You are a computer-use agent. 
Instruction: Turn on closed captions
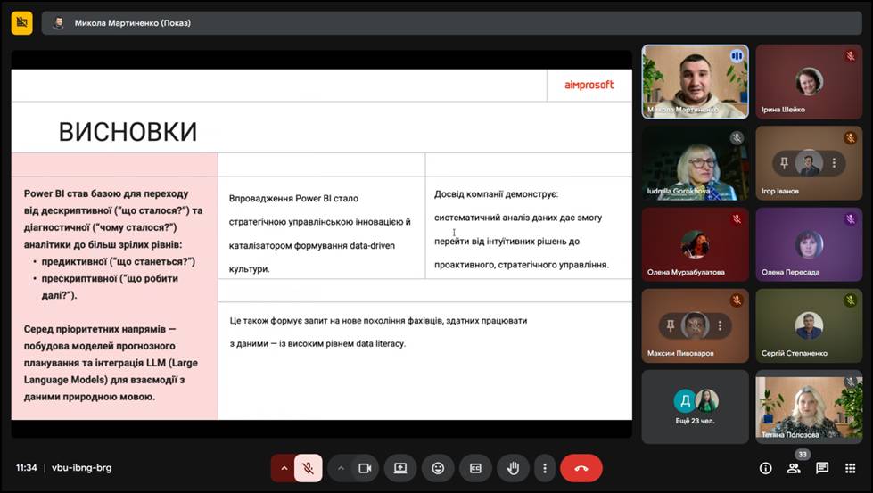pyautogui.click(x=475, y=468)
